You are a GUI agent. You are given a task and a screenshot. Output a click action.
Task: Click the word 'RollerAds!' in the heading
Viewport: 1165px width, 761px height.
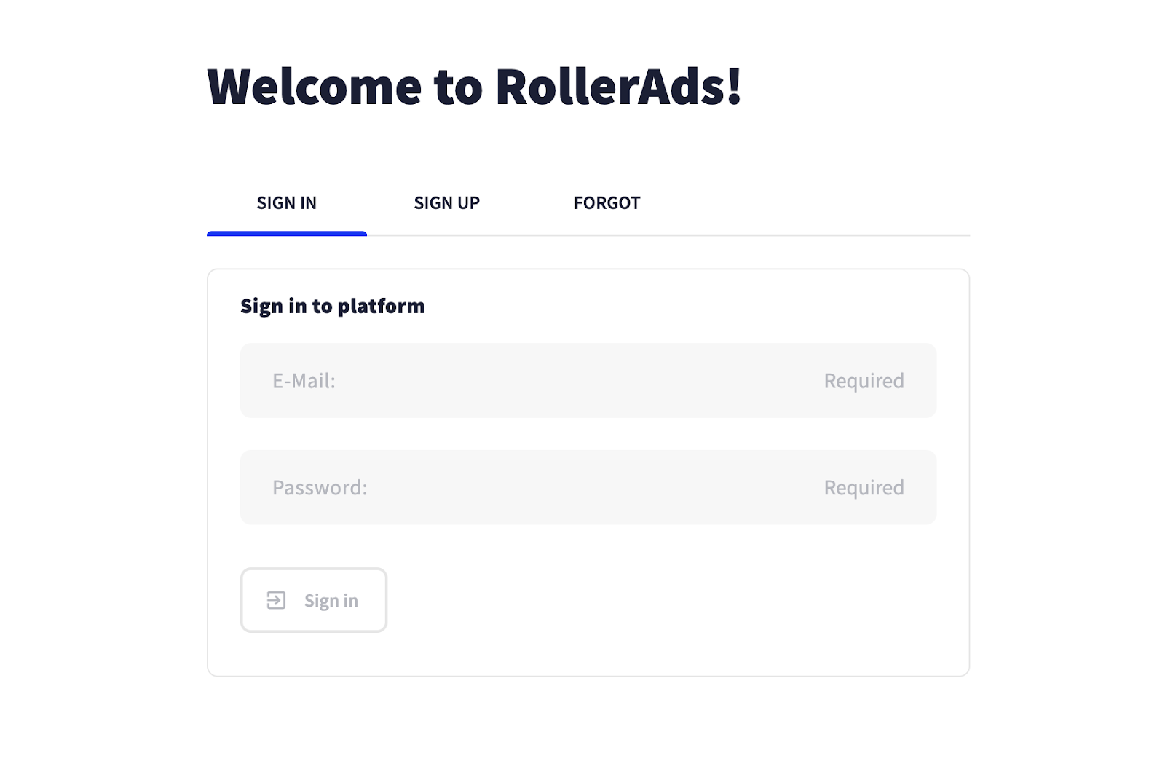click(618, 87)
